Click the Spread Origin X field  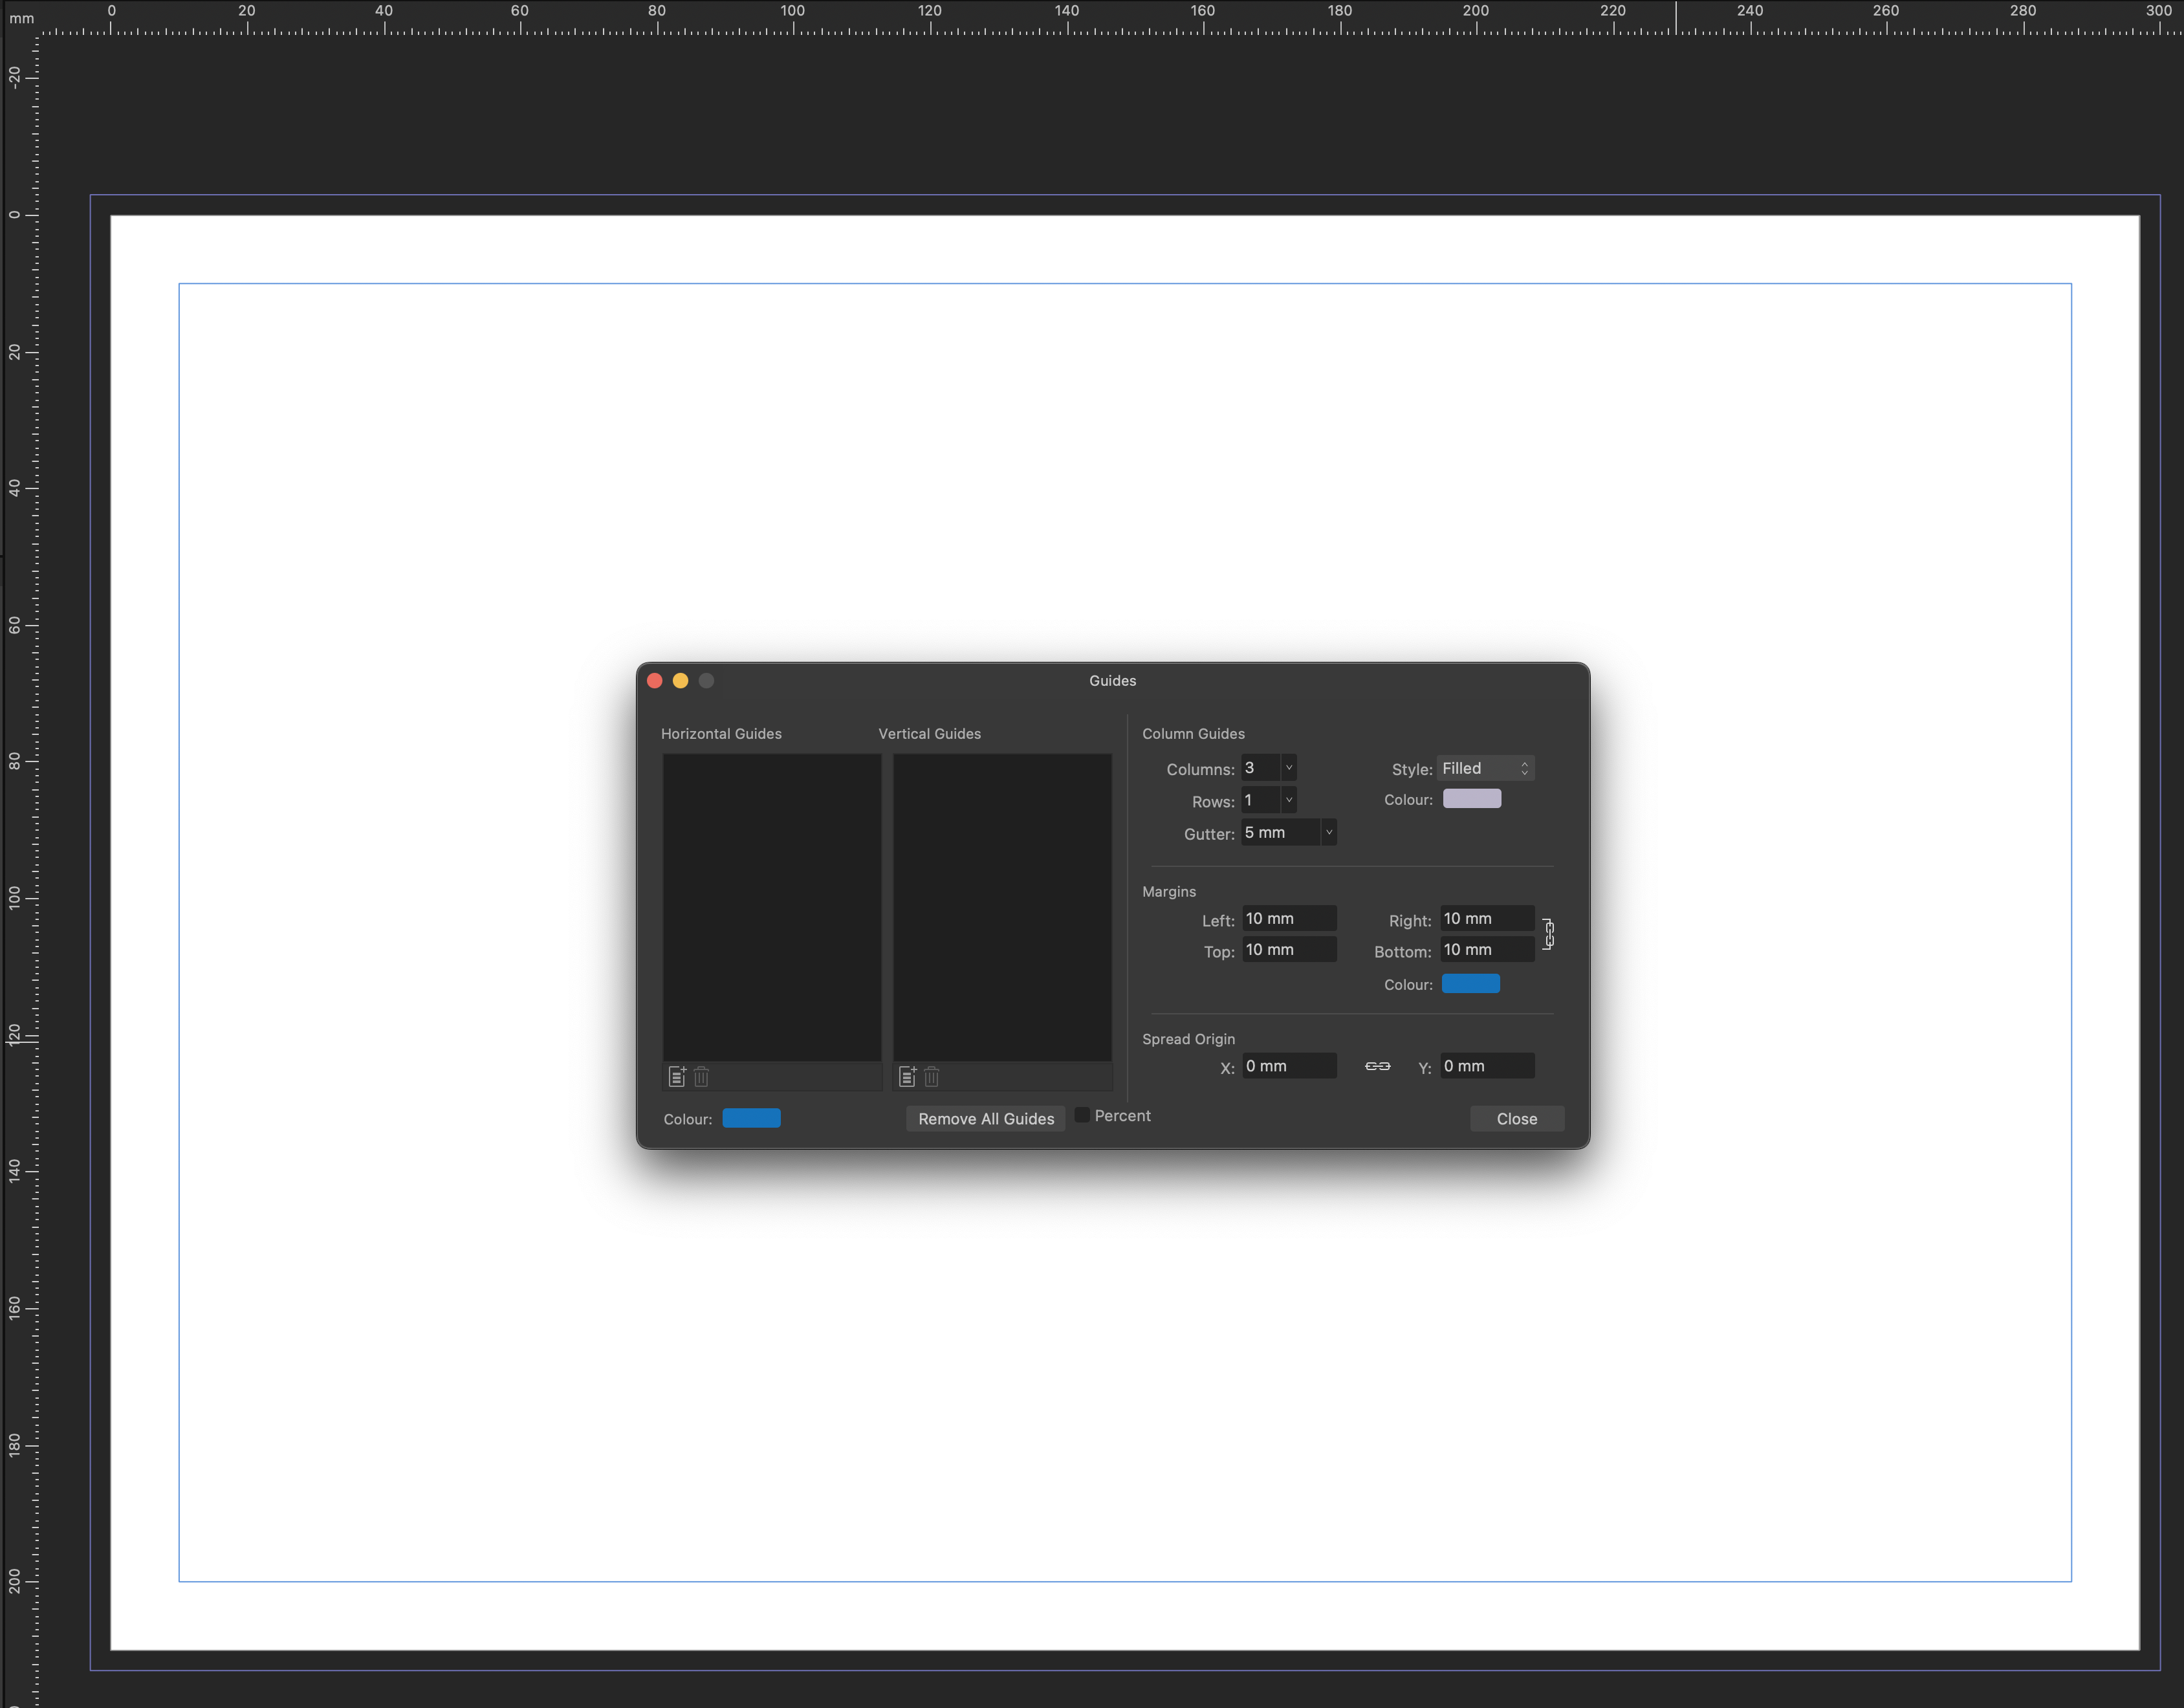click(1290, 1066)
